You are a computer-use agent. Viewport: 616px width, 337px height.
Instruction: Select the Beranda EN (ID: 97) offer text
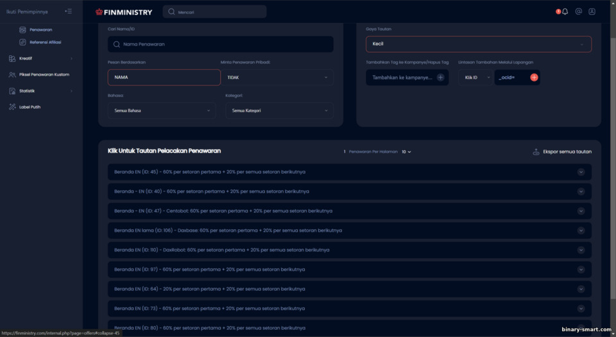209,270
